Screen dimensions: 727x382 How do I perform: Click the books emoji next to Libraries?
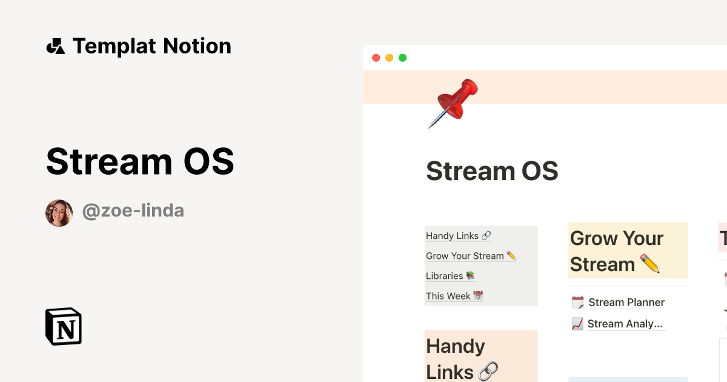[471, 275]
